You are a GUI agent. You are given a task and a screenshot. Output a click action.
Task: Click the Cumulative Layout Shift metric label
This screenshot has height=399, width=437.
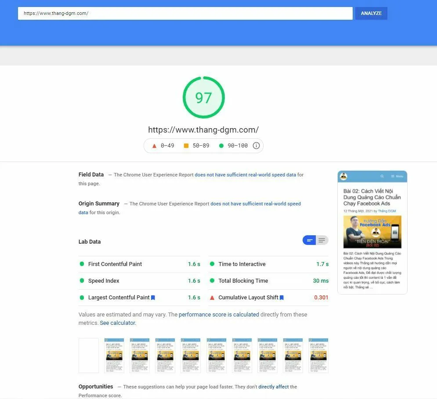[248, 298]
